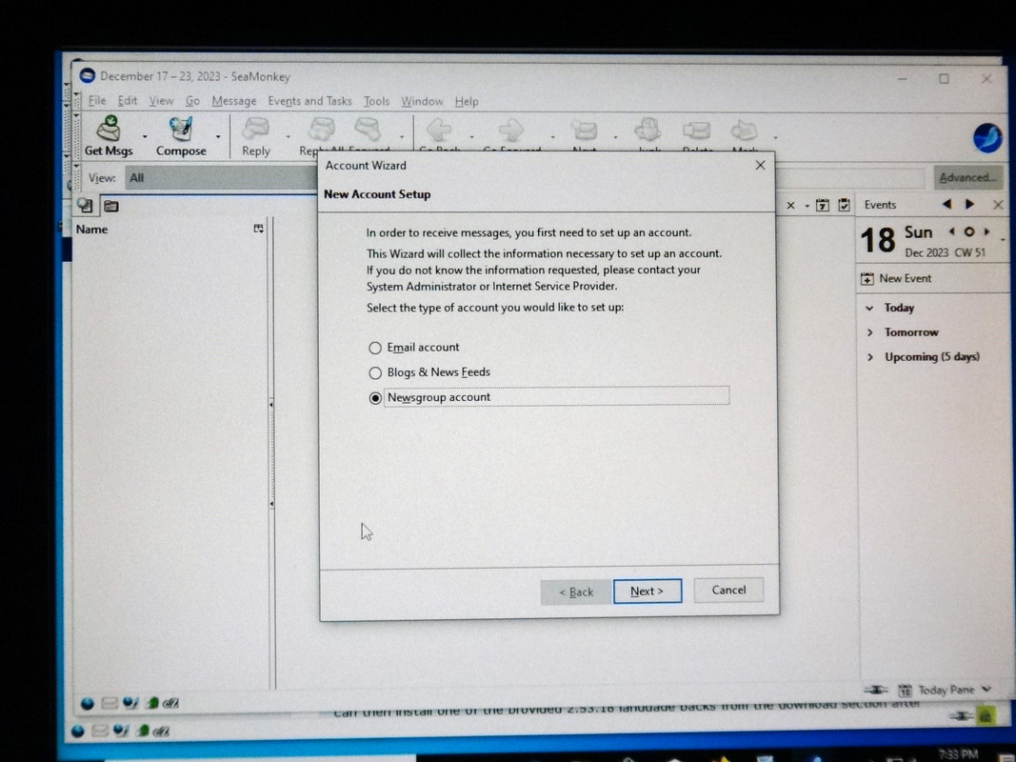1016x762 pixels.
Task: Click the Delete toolbar icon
Action: [697, 130]
